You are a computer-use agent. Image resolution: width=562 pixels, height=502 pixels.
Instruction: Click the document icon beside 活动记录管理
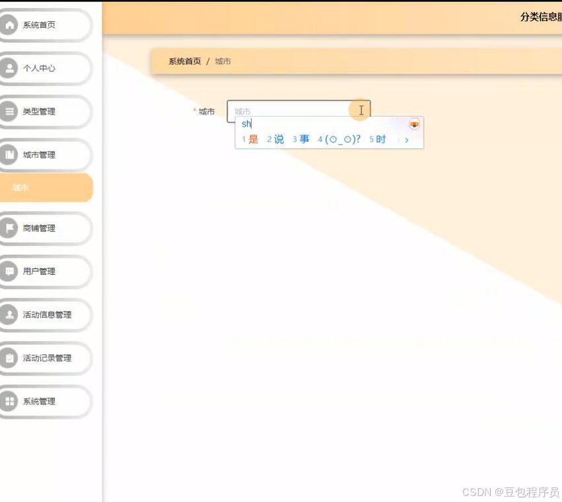coord(9,358)
